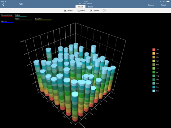The image size is (171, 128).
Task: Open the chart Options
Action: (95, 11)
